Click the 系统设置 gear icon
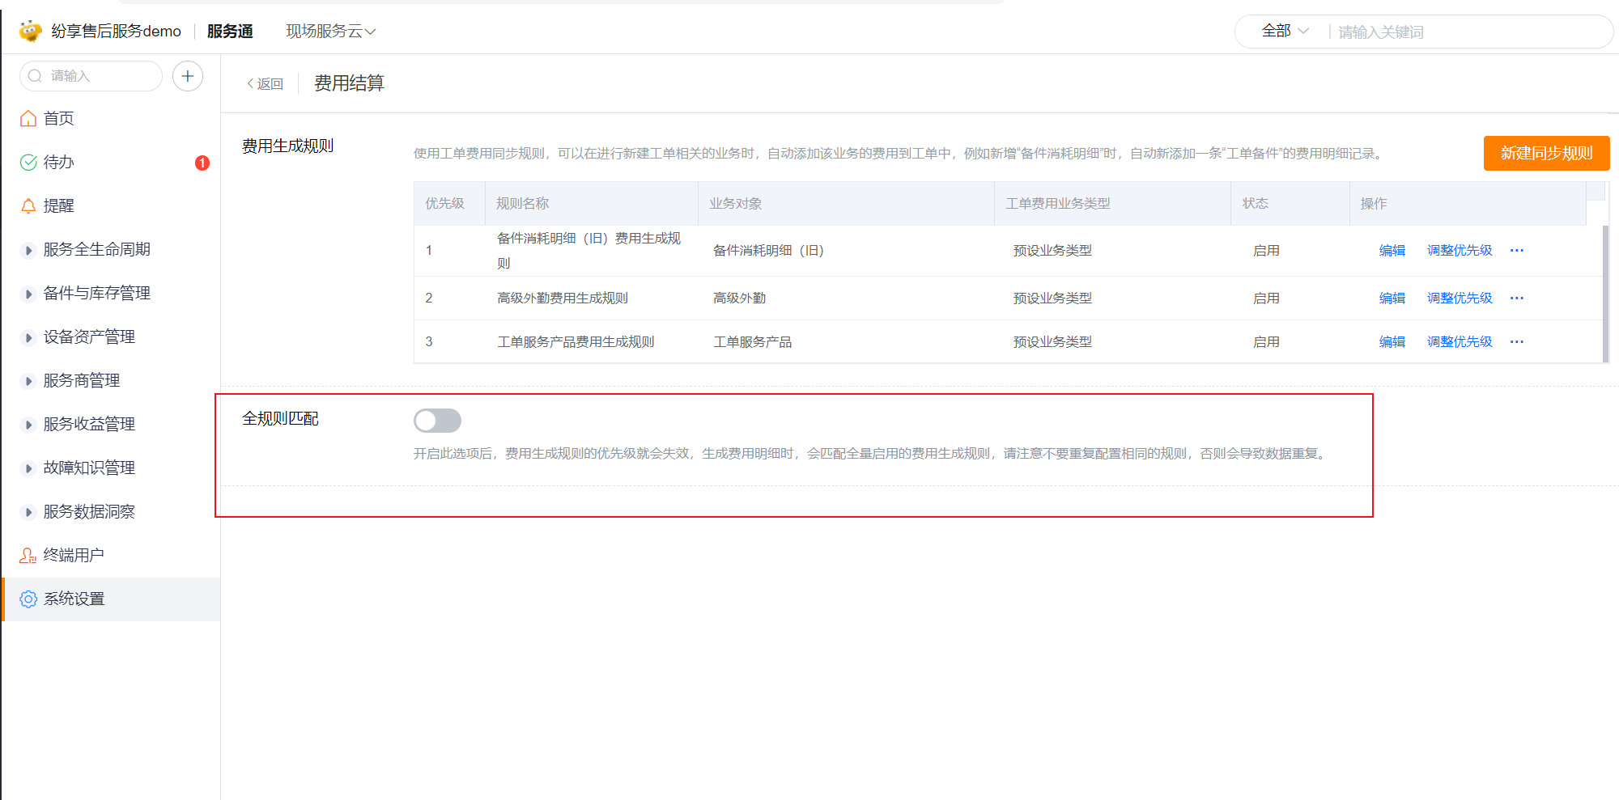 click(x=28, y=599)
